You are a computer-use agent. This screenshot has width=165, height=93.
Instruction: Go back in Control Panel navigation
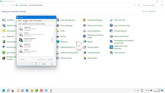tap(2, 5)
